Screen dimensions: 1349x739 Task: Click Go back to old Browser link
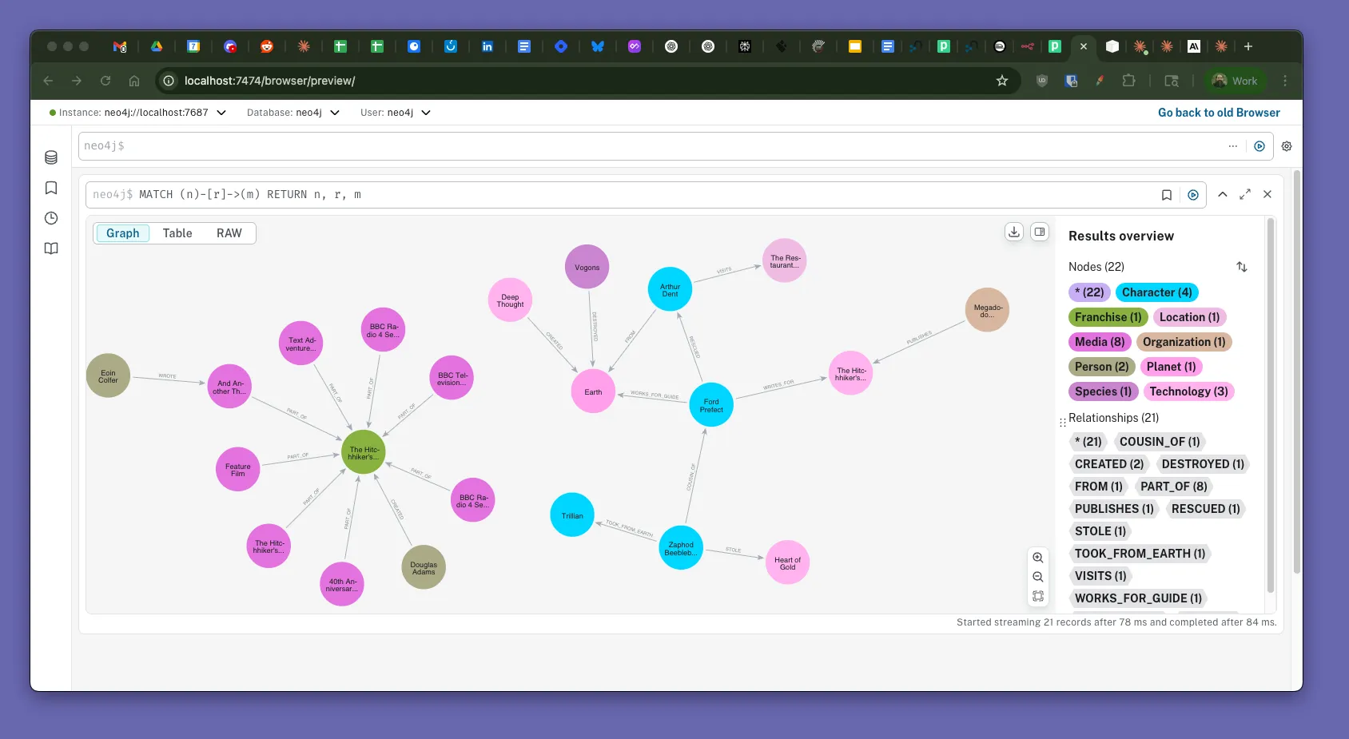click(1219, 113)
